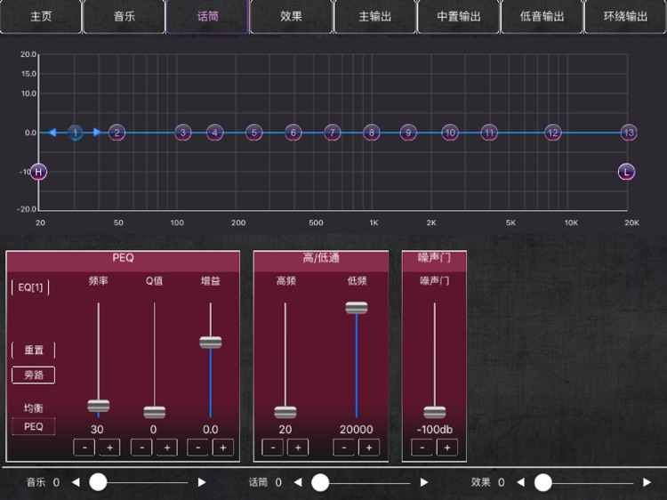Select EQ band node 1

76,133
